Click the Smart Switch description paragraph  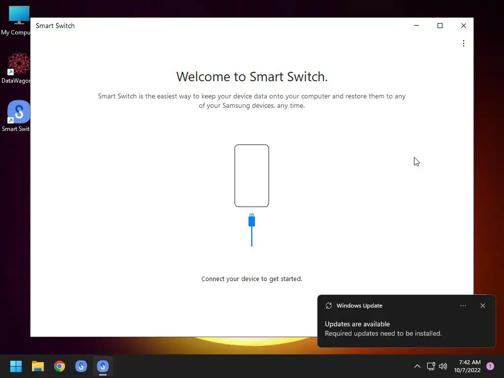point(252,100)
